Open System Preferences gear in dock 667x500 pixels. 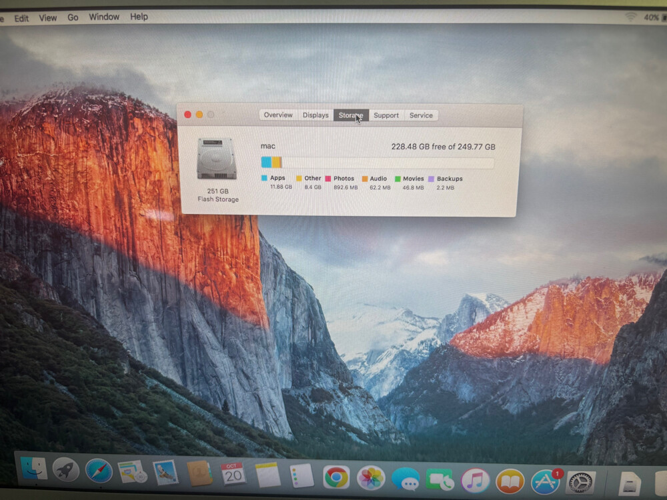coord(580,483)
